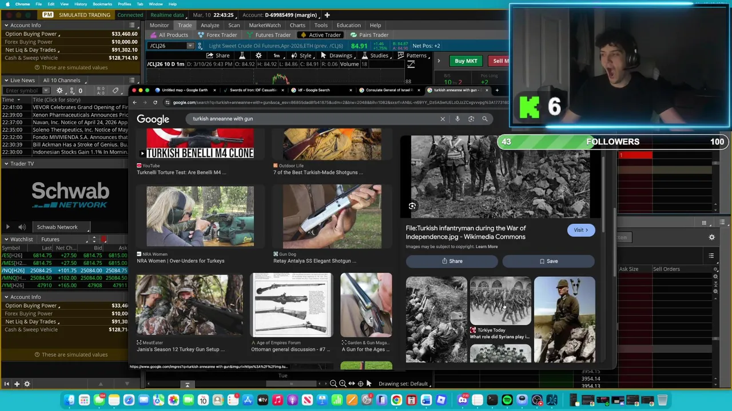The height and width of the screenshot is (411, 732).
Task: Open the Monitor tab in thinkorswim
Action: [159, 25]
